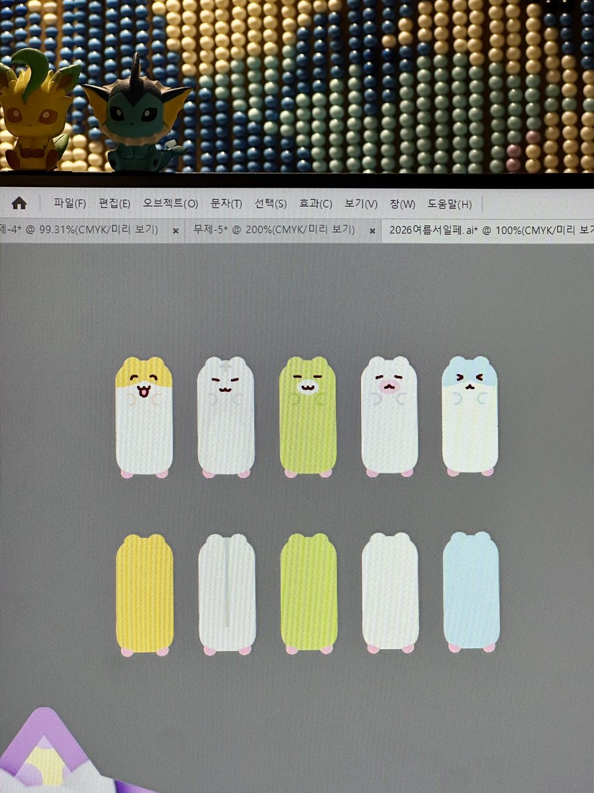Select the plain yellow hamster back shape
Image resolution: width=594 pixels, height=793 pixels.
[x=145, y=595]
